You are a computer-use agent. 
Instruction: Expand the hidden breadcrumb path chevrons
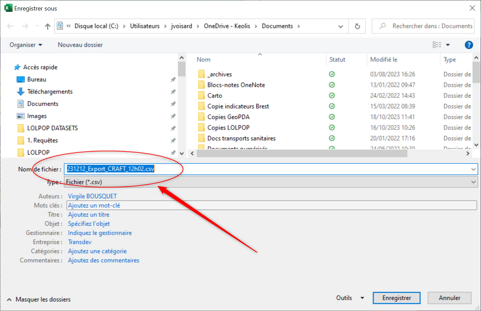coord(69,26)
